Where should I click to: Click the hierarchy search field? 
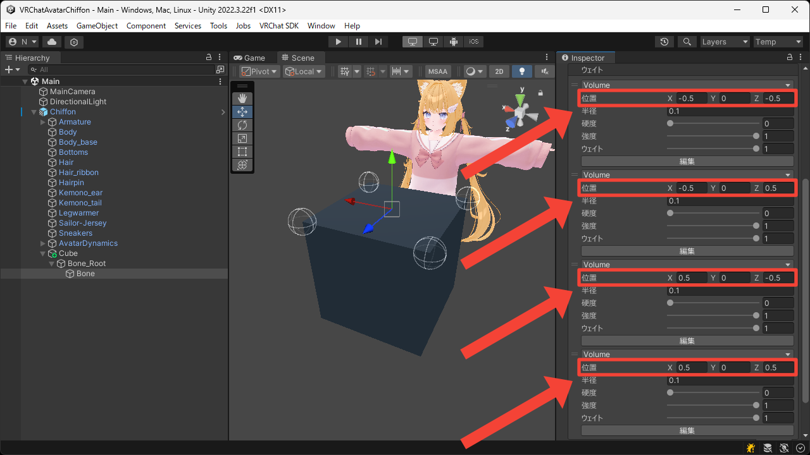(x=122, y=70)
